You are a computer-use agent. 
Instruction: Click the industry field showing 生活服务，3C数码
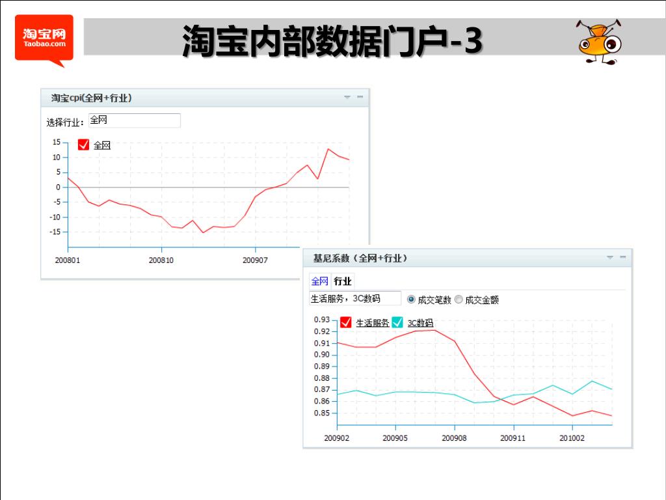(x=354, y=298)
